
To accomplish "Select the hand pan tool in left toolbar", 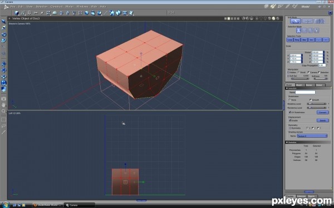I will 4,105.
